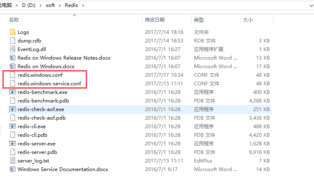
Task: Select the Redis on Windows.docx icon
Action: click(x=13, y=66)
